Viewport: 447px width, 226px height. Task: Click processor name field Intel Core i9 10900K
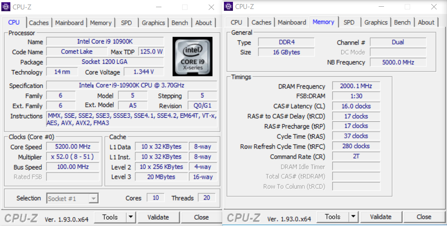(105, 42)
